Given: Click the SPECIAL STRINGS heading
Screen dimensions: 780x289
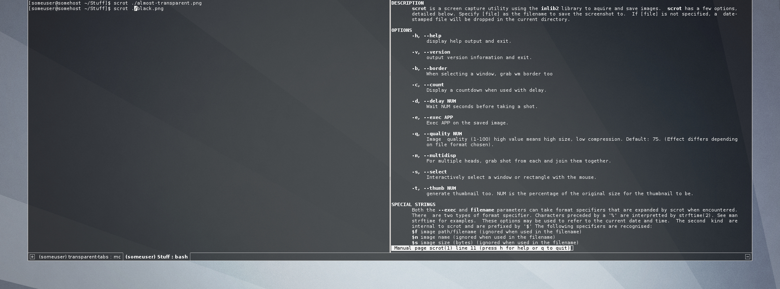Looking at the screenshot, I should coord(413,204).
